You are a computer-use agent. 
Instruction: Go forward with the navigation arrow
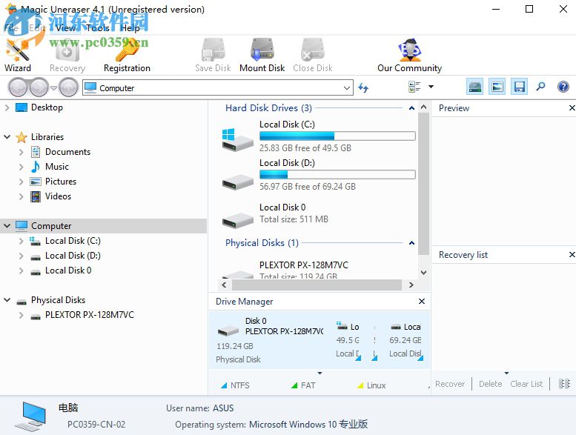click(39, 87)
